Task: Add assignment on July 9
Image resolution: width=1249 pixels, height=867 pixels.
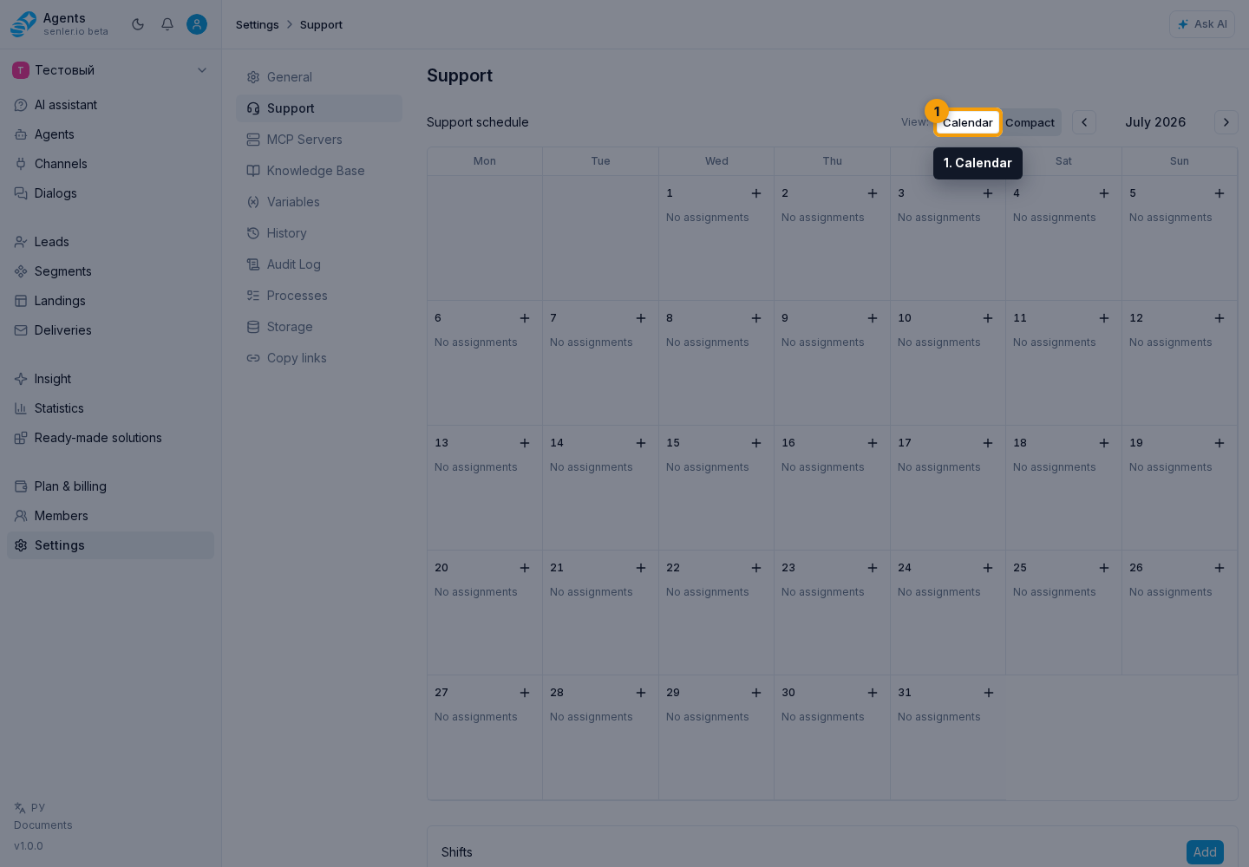Action: pos(873,318)
